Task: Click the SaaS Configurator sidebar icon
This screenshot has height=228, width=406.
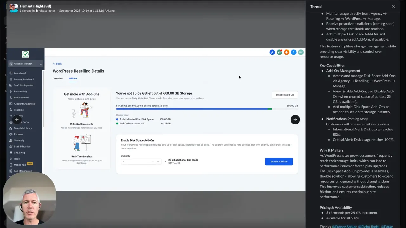Action: (x=11, y=85)
